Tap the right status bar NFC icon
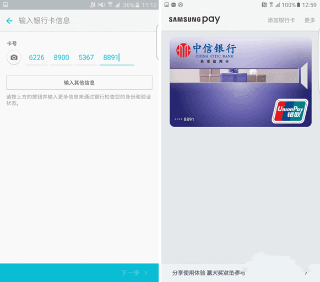Image resolution: width=320 pixels, height=282 pixels. pos(264,5)
